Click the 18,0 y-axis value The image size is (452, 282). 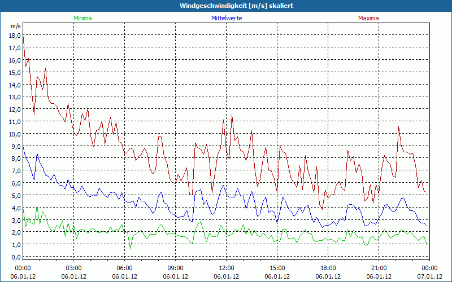pyautogui.click(x=15, y=36)
